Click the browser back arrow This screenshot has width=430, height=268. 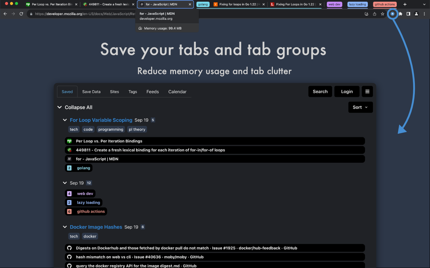(5, 14)
